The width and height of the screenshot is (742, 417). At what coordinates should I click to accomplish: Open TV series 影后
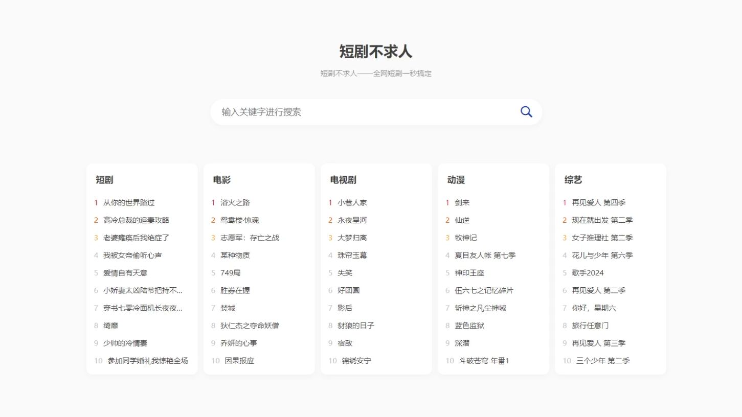(345, 308)
